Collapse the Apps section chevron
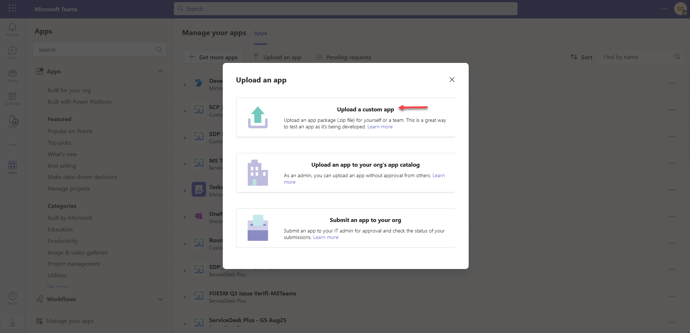Image resolution: width=690 pixels, height=333 pixels. [x=161, y=71]
